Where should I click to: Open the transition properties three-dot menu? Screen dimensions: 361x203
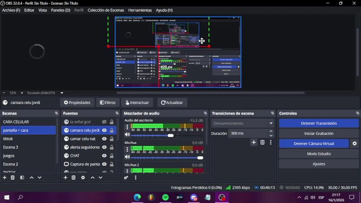pyautogui.click(x=271, y=142)
